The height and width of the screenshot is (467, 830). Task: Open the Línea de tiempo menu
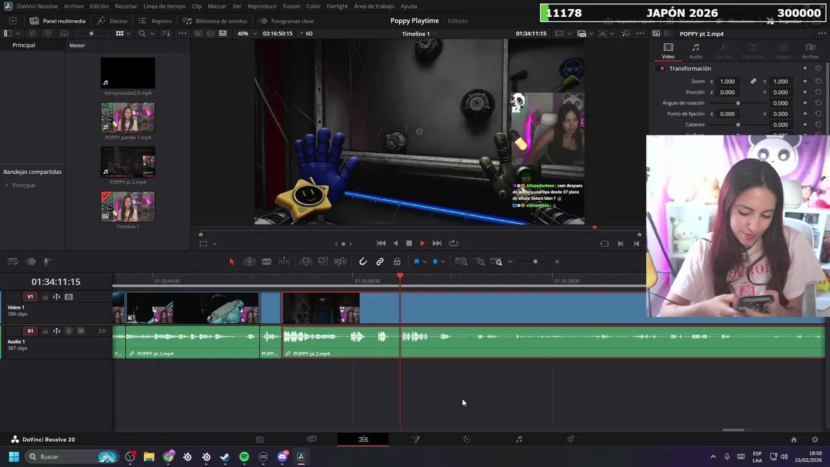point(164,6)
